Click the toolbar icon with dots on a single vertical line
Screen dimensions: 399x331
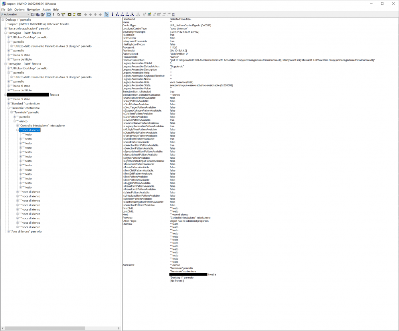[113, 14]
